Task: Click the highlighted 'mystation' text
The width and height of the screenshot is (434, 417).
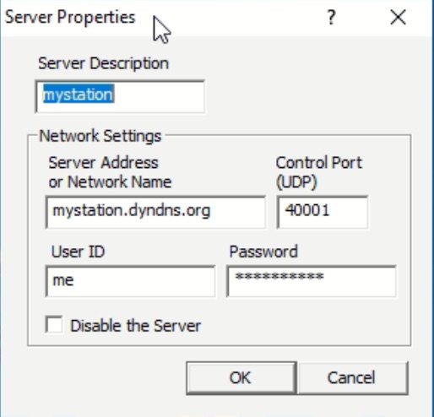Action: [79, 94]
